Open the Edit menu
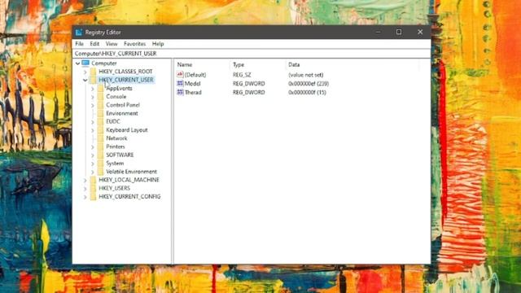521x293 pixels. [x=94, y=44]
